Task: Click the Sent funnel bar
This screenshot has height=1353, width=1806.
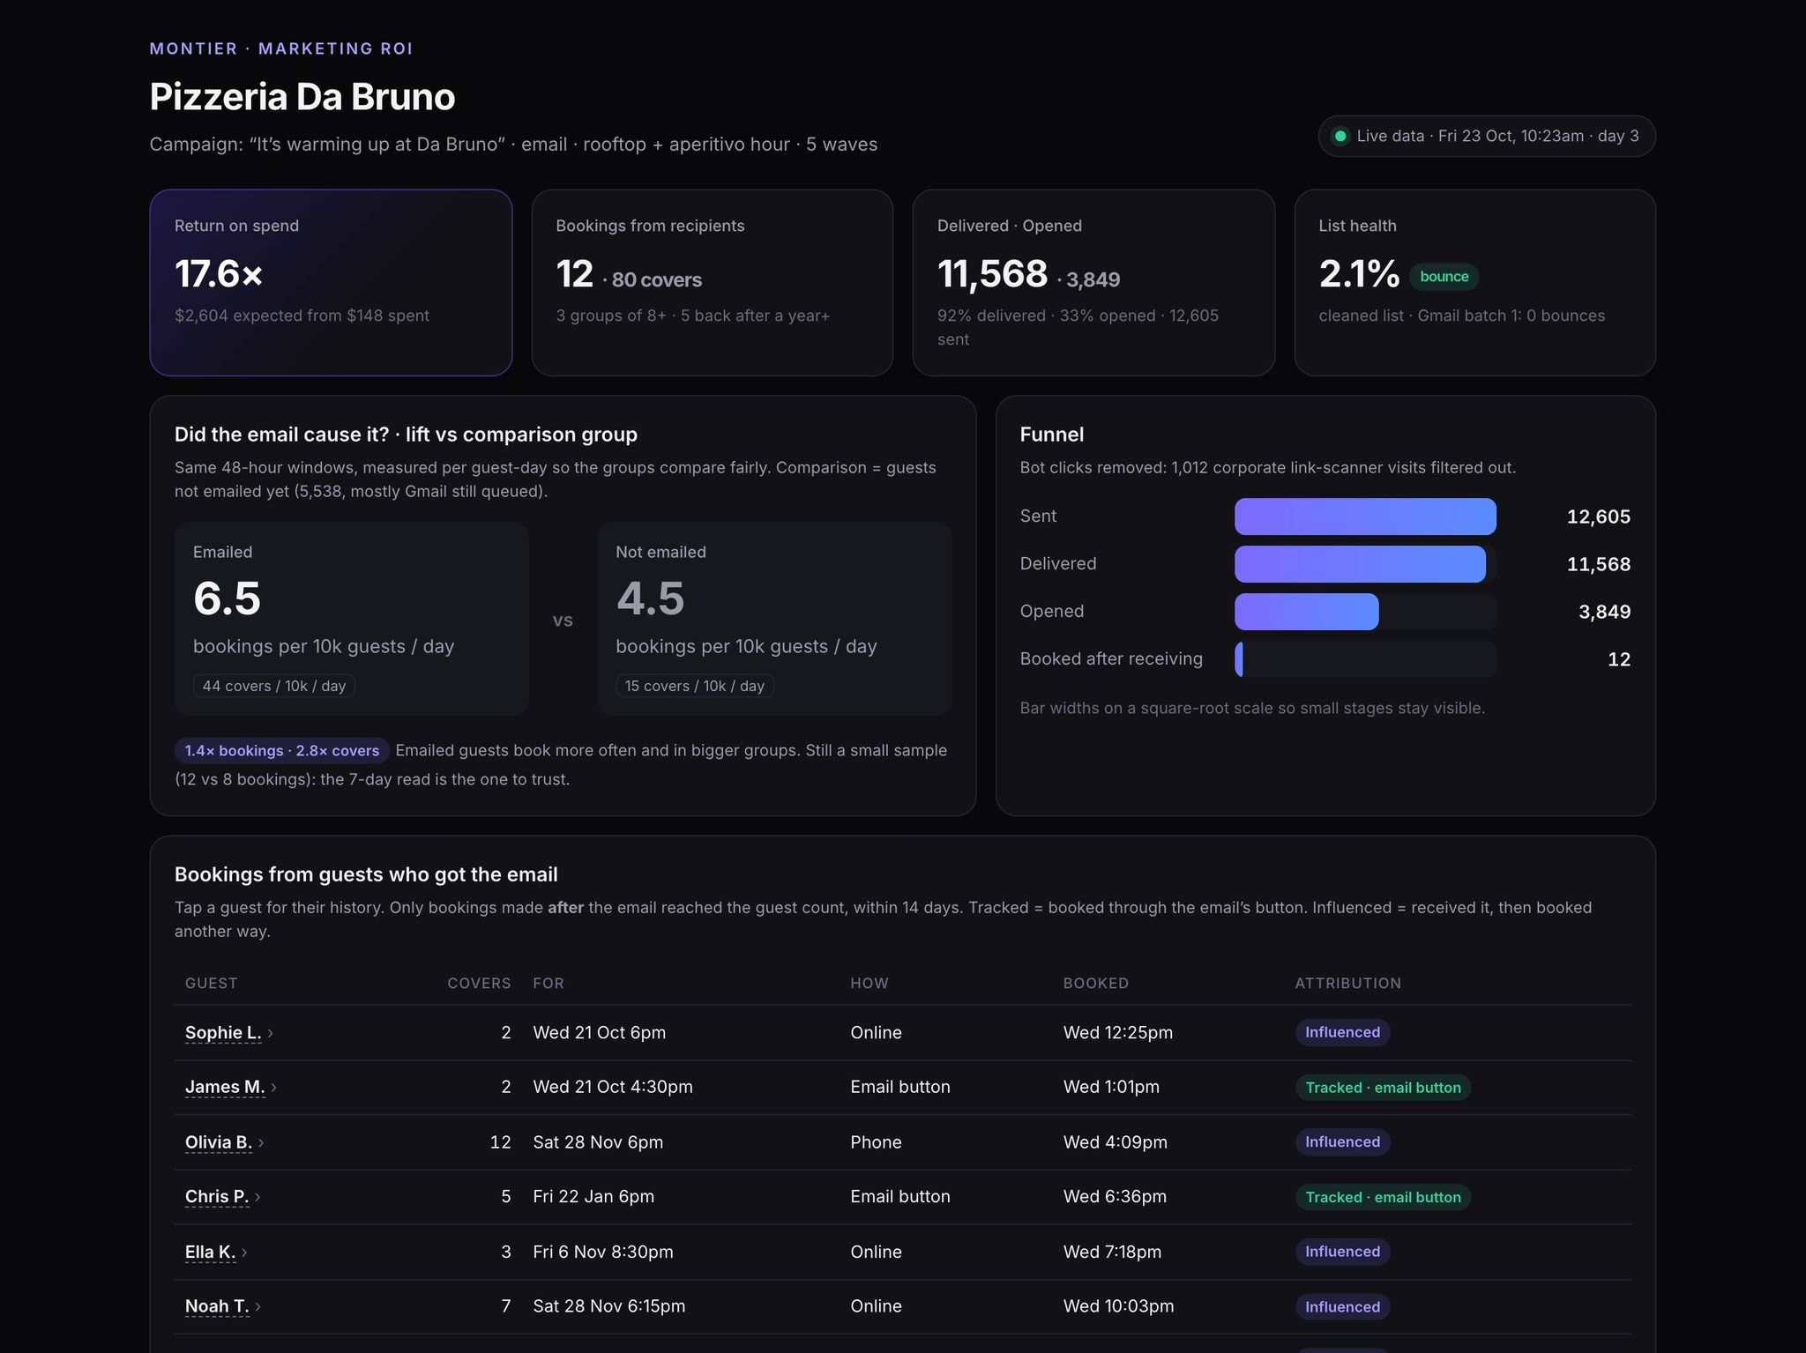Action: click(x=1365, y=517)
